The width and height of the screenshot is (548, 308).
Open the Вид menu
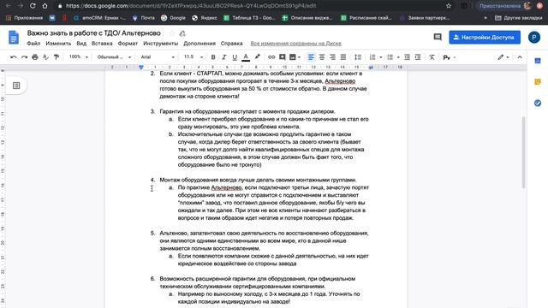tap(81, 44)
